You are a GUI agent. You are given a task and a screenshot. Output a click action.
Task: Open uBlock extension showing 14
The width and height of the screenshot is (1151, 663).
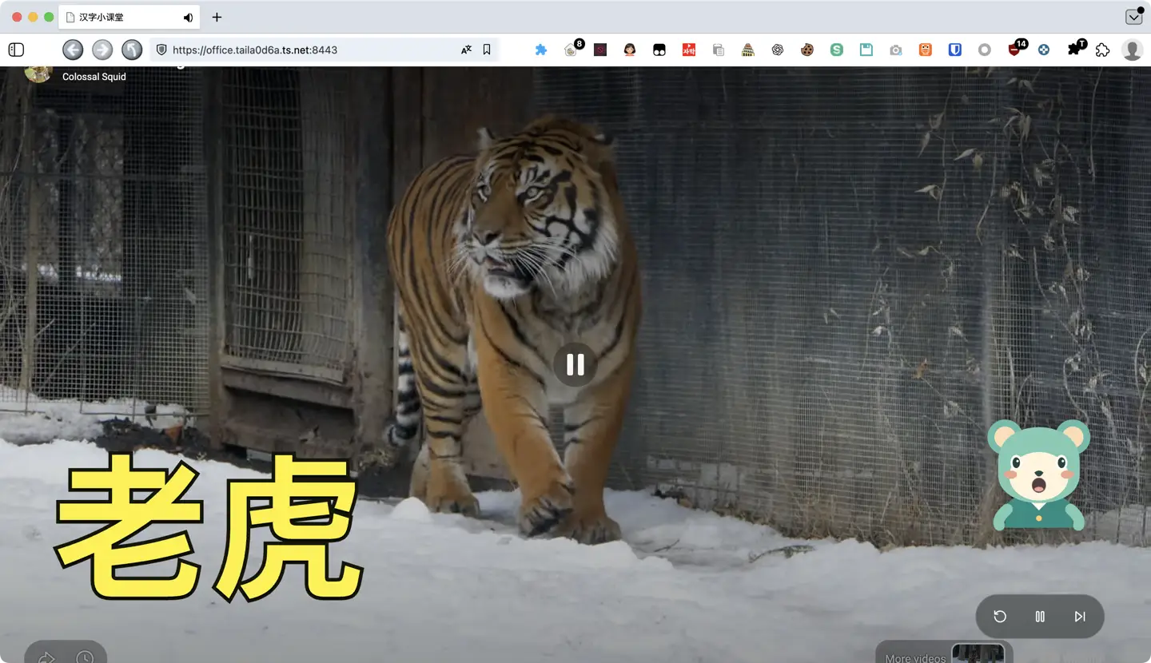pos(1016,48)
